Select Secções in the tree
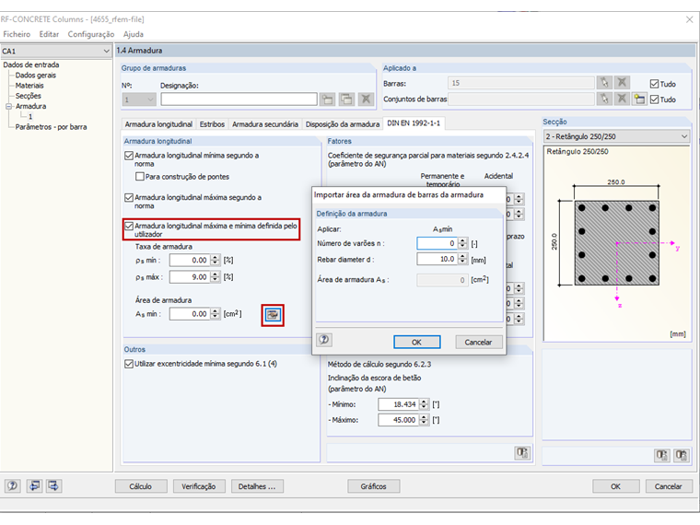Image resolution: width=700 pixels, height=525 pixels. (29, 96)
